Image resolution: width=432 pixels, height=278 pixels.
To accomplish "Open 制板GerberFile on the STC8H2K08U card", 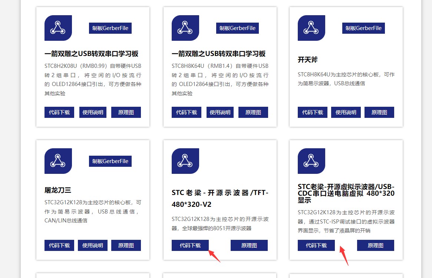I will tap(110, 28).
